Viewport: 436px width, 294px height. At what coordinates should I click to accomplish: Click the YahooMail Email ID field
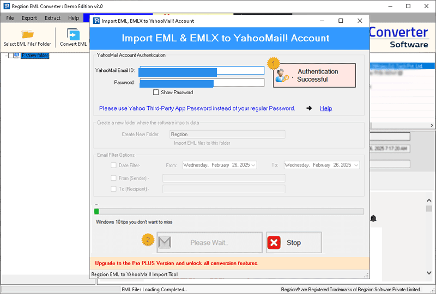[x=202, y=71]
